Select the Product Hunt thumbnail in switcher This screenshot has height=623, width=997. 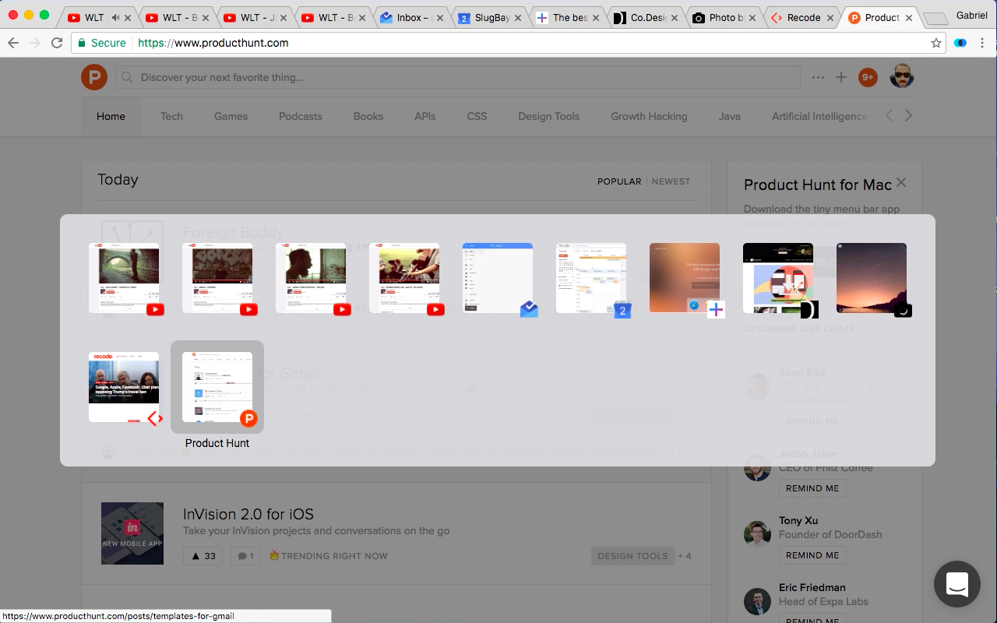click(217, 387)
